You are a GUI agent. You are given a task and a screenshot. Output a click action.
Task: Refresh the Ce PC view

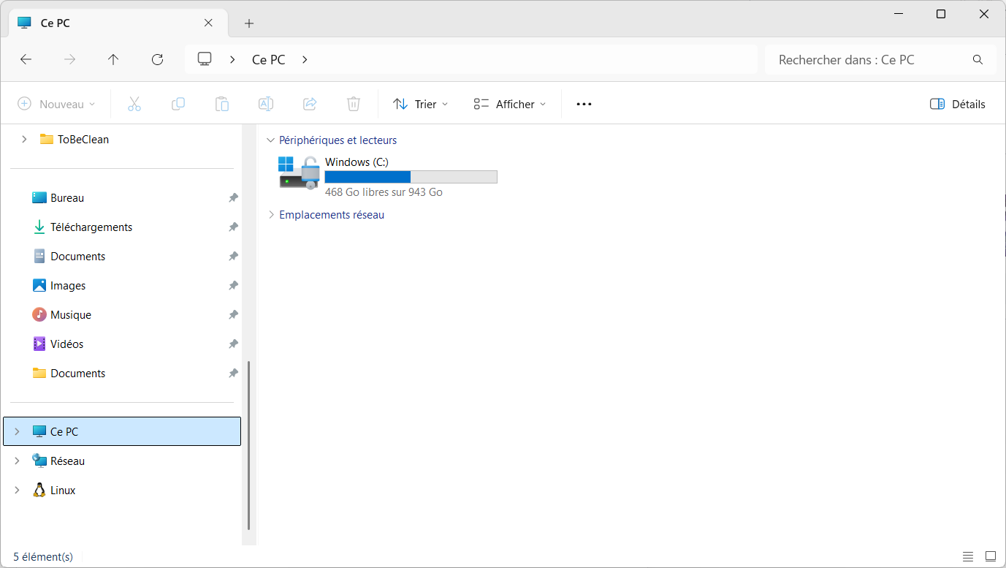coord(157,60)
